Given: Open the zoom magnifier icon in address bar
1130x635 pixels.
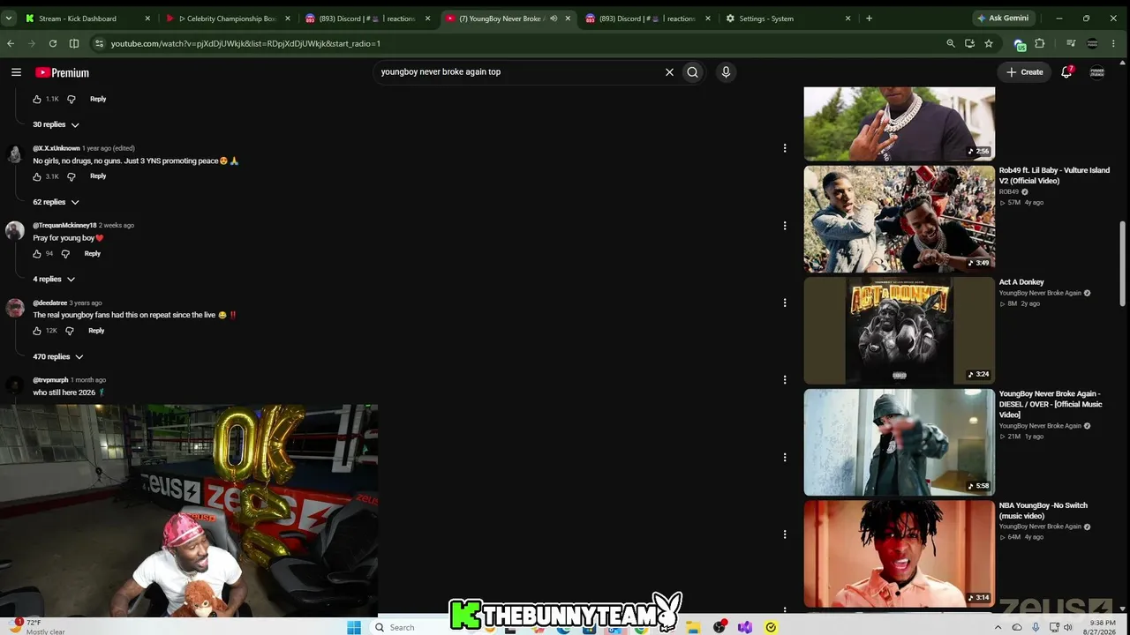Looking at the screenshot, I should 951,43.
